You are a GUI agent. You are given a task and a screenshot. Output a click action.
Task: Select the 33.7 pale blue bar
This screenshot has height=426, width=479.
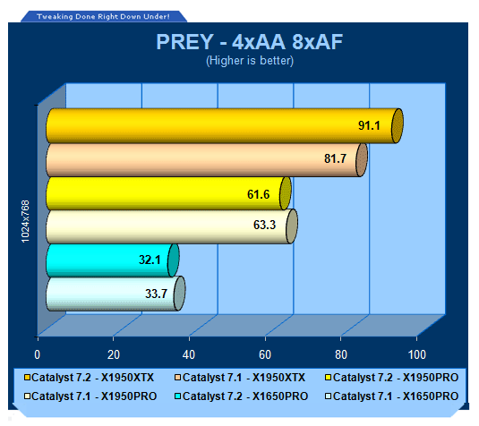pyautogui.click(x=115, y=294)
